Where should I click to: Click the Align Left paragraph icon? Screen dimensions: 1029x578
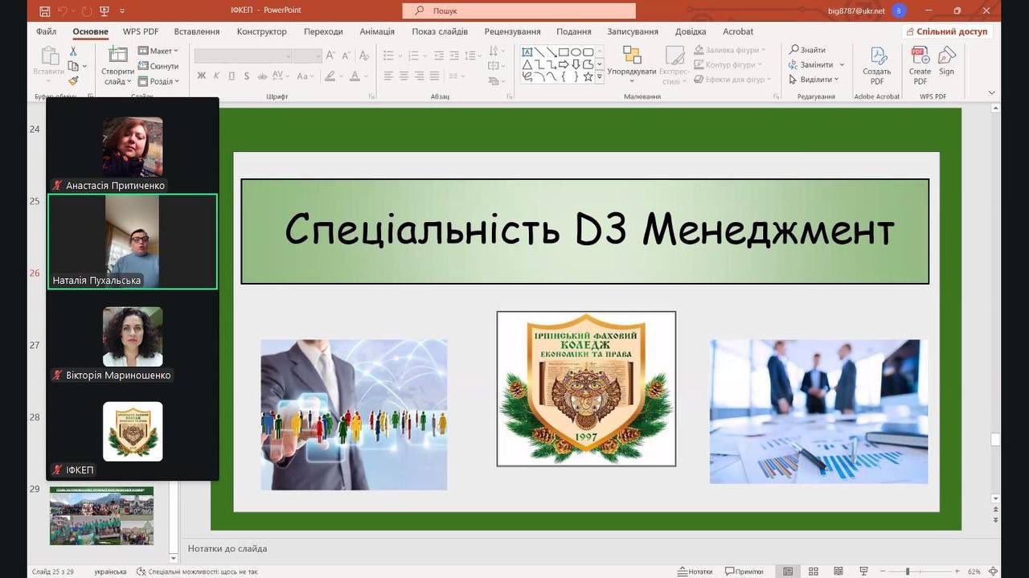click(388, 76)
